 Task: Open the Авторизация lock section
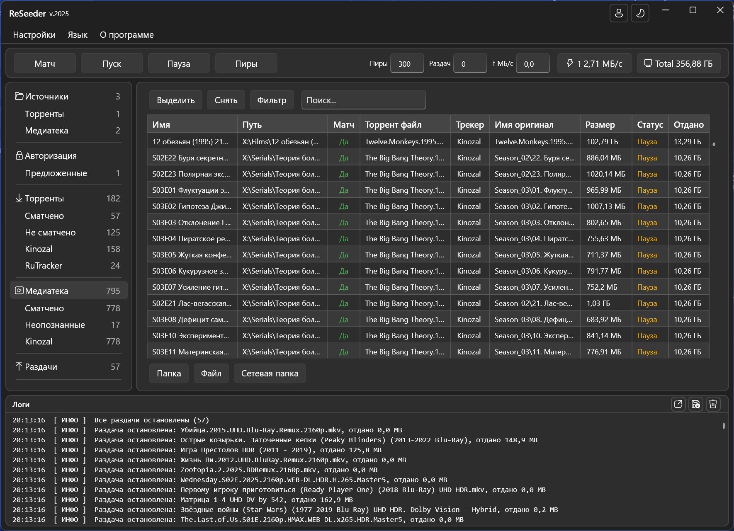pyautogui.click(x=51, y=156)
